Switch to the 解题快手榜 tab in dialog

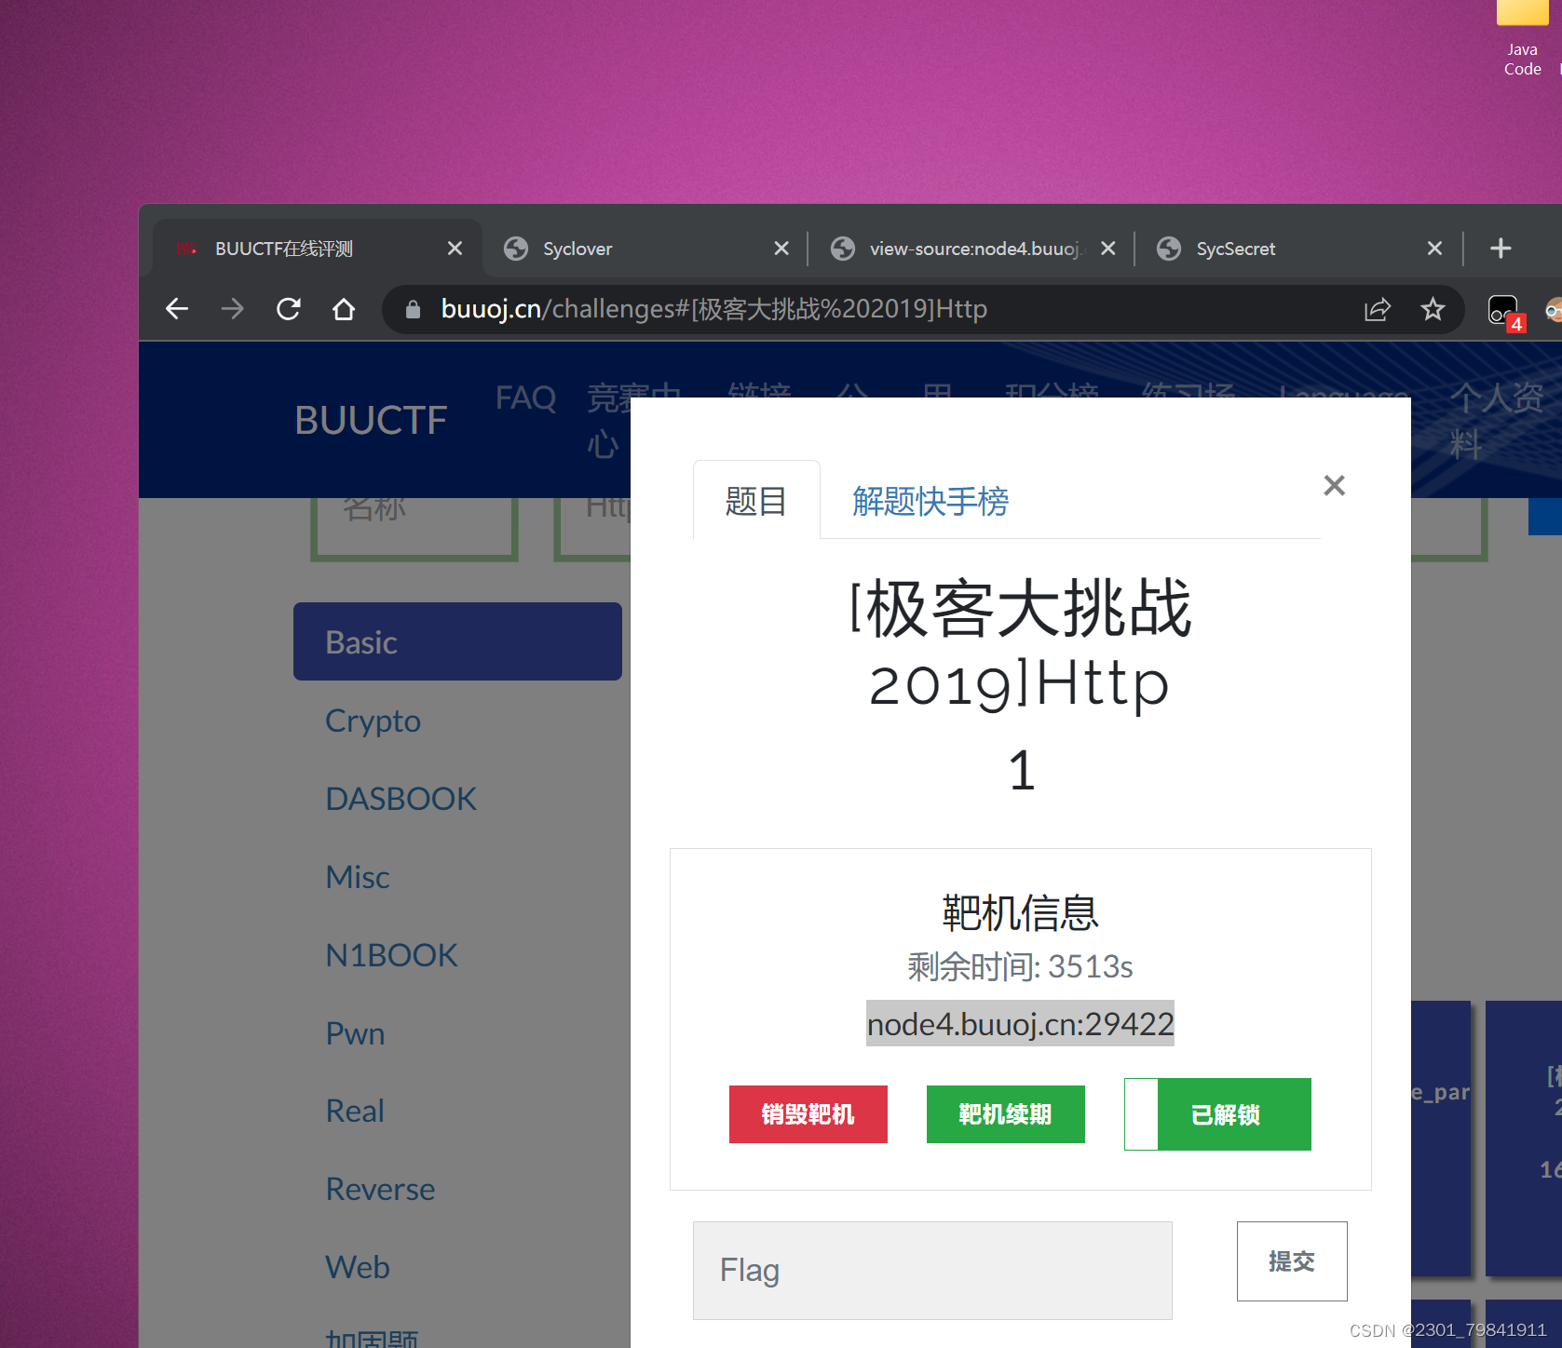point(928,501)
